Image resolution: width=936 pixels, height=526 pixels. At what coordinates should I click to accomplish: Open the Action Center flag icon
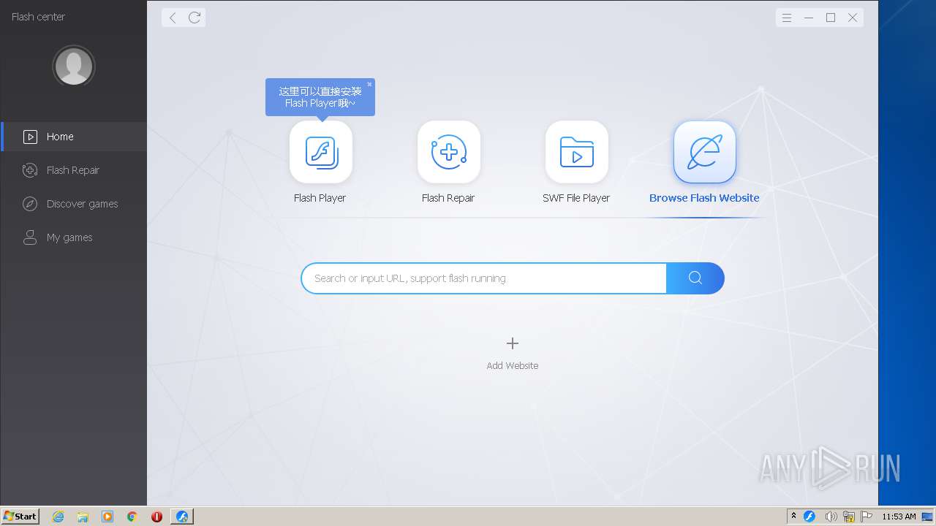(867, 517)
